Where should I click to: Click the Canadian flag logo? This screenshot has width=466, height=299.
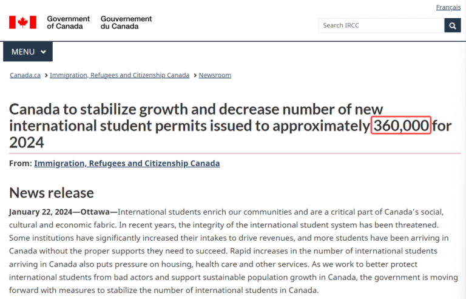pos(22,22)
